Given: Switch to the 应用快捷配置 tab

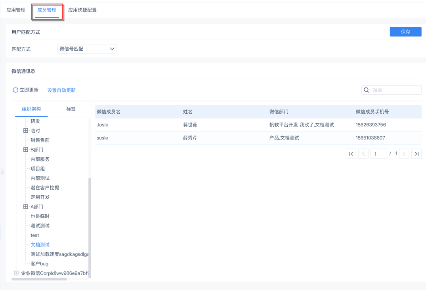Looking at the screenshot, I should click(82, 10).
